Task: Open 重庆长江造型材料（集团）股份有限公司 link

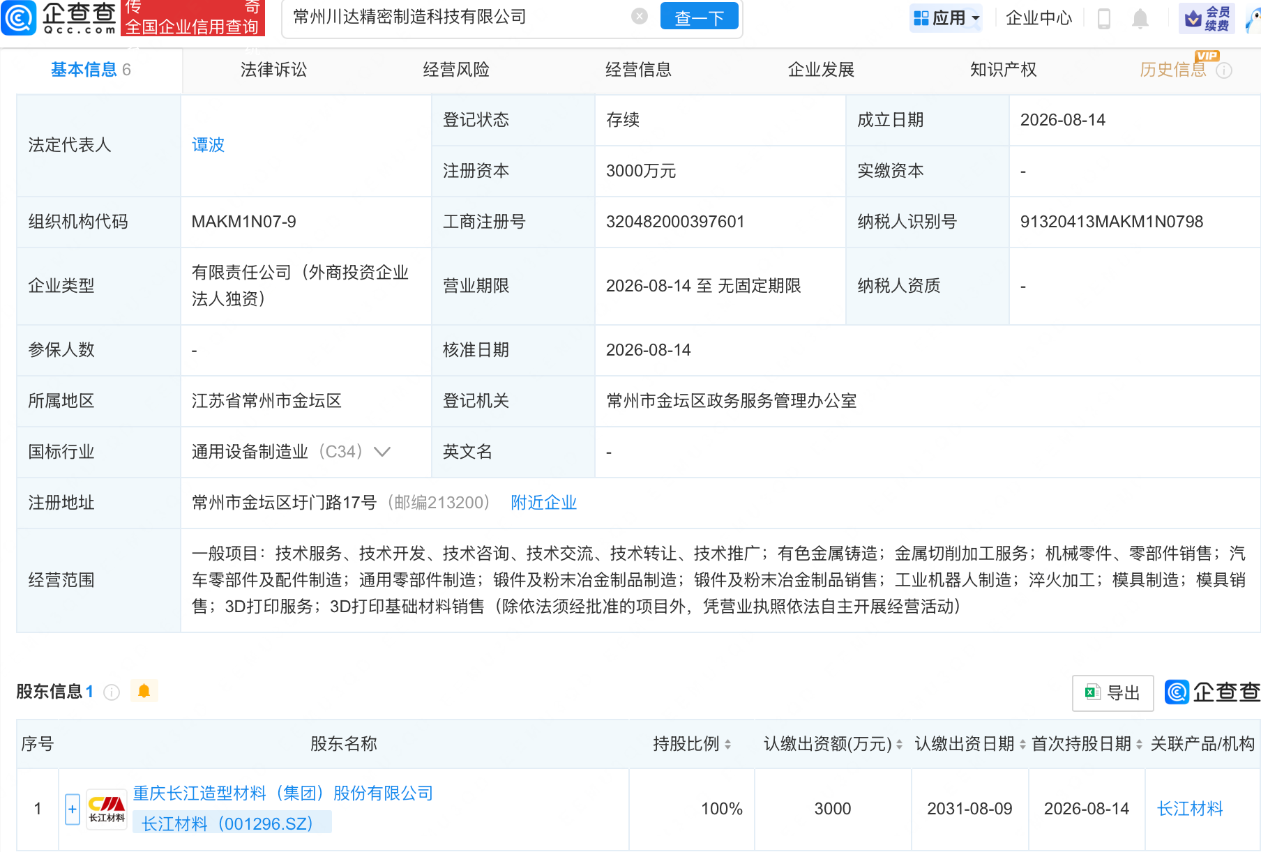Action: click(x=283, y=793)
